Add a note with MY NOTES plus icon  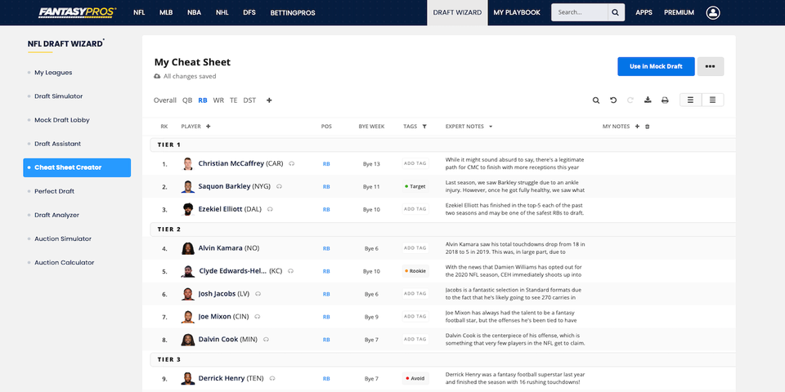(x=637, y=127)
